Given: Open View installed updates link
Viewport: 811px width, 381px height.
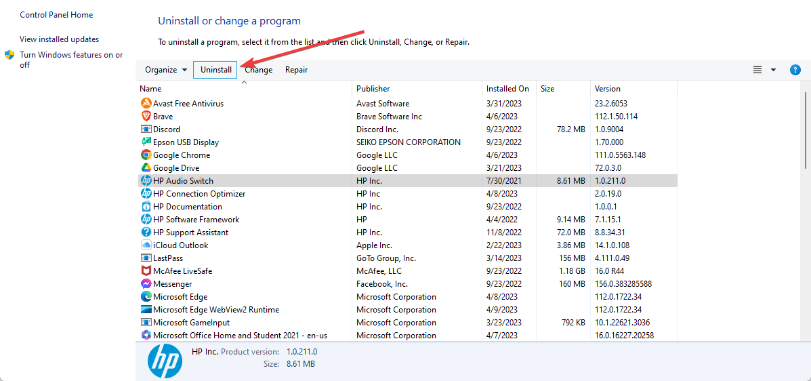Looking at the screenshot, I should (x=60, y=39).
